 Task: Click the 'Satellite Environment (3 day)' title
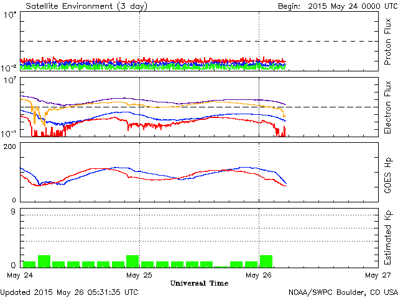pyautogui.click(x=86, y=6)
